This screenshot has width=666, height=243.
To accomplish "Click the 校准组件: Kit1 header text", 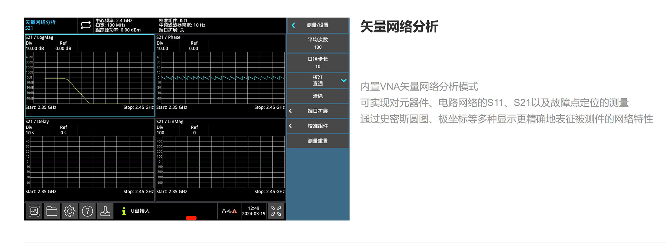I will 173,21.
